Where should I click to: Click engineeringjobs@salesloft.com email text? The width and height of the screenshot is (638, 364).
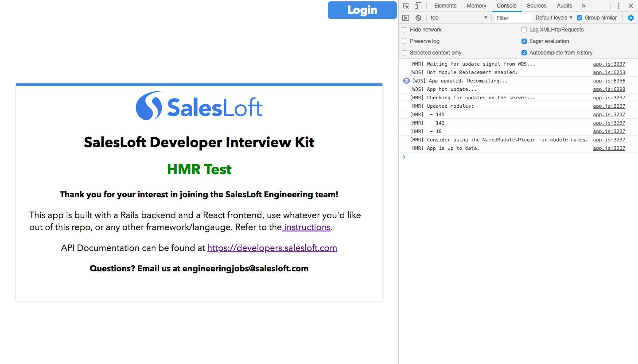tap(245, 268)
